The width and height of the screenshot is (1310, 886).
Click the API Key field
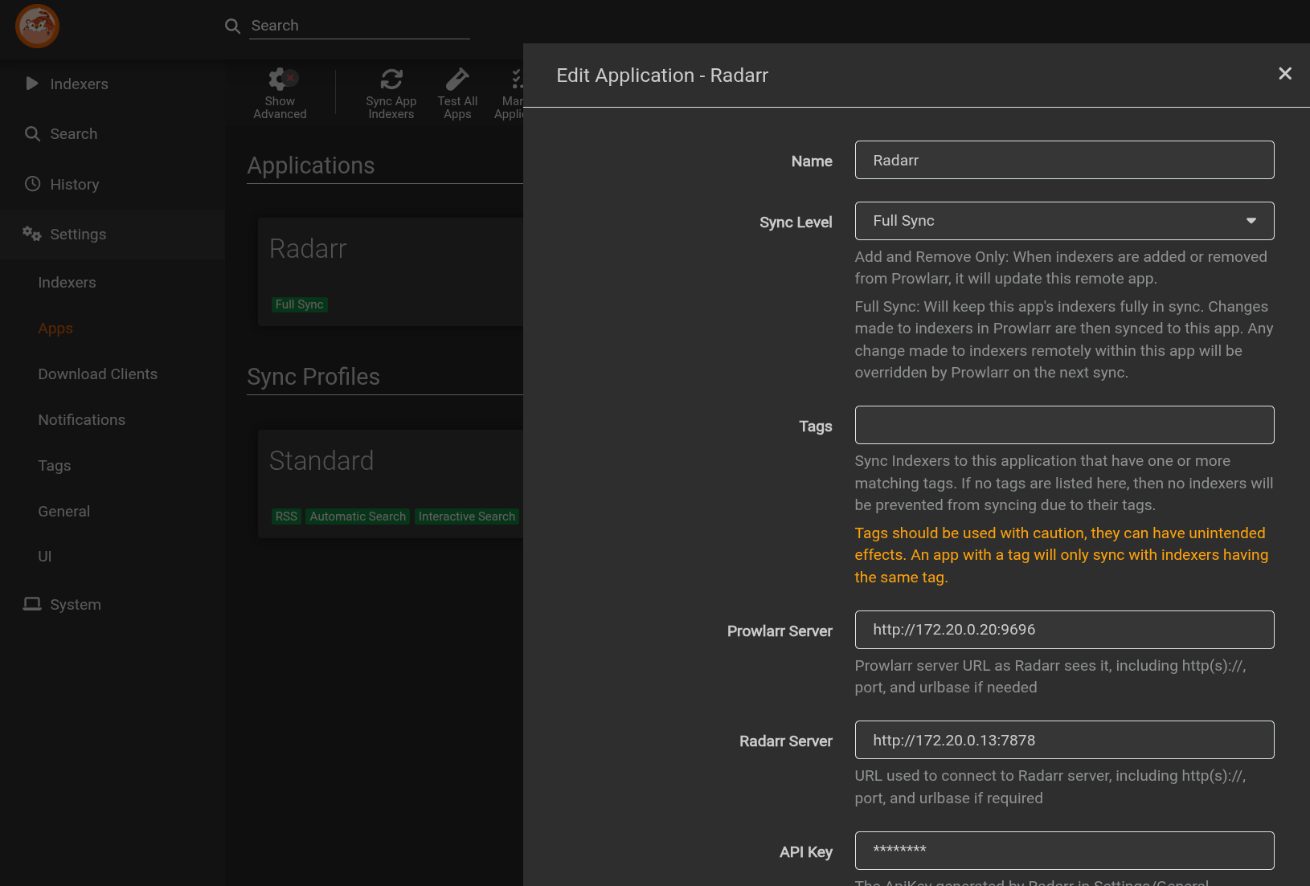[x=1063, y=851]
